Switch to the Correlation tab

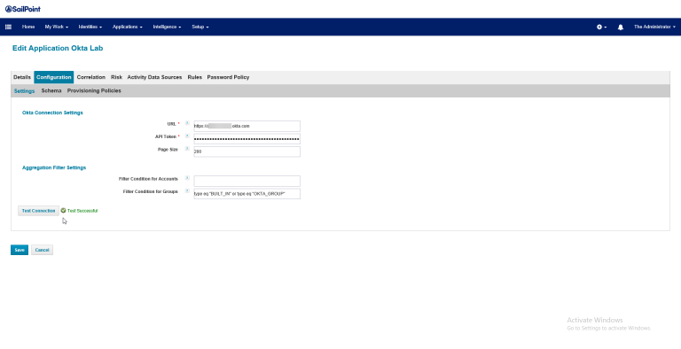pos(90,77)
